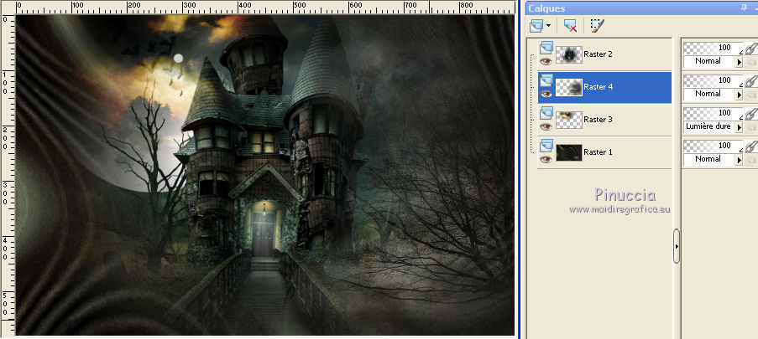Click Lumière dure blend mode field
The height and width of the screenshot is (339, 758).
tap(708, 127)
